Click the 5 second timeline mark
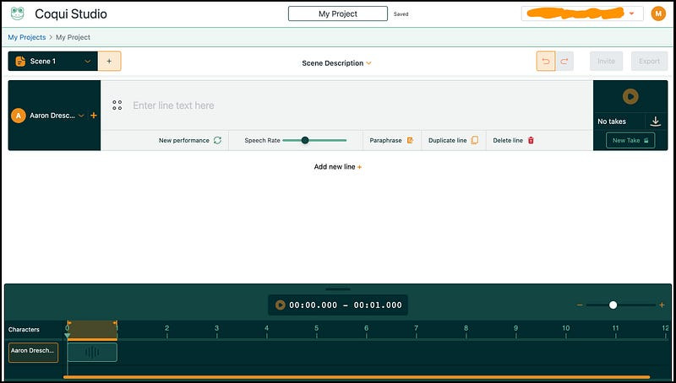Screen dimensions: 676x383 [316, 328]
